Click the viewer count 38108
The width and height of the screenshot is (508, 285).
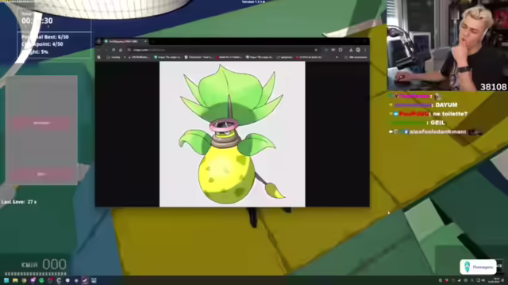tap(494, 86)
